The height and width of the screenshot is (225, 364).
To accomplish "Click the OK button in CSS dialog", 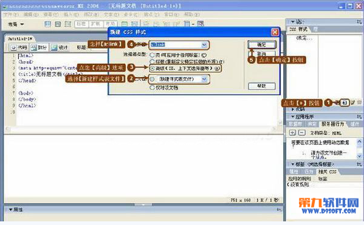I will 262,44.
